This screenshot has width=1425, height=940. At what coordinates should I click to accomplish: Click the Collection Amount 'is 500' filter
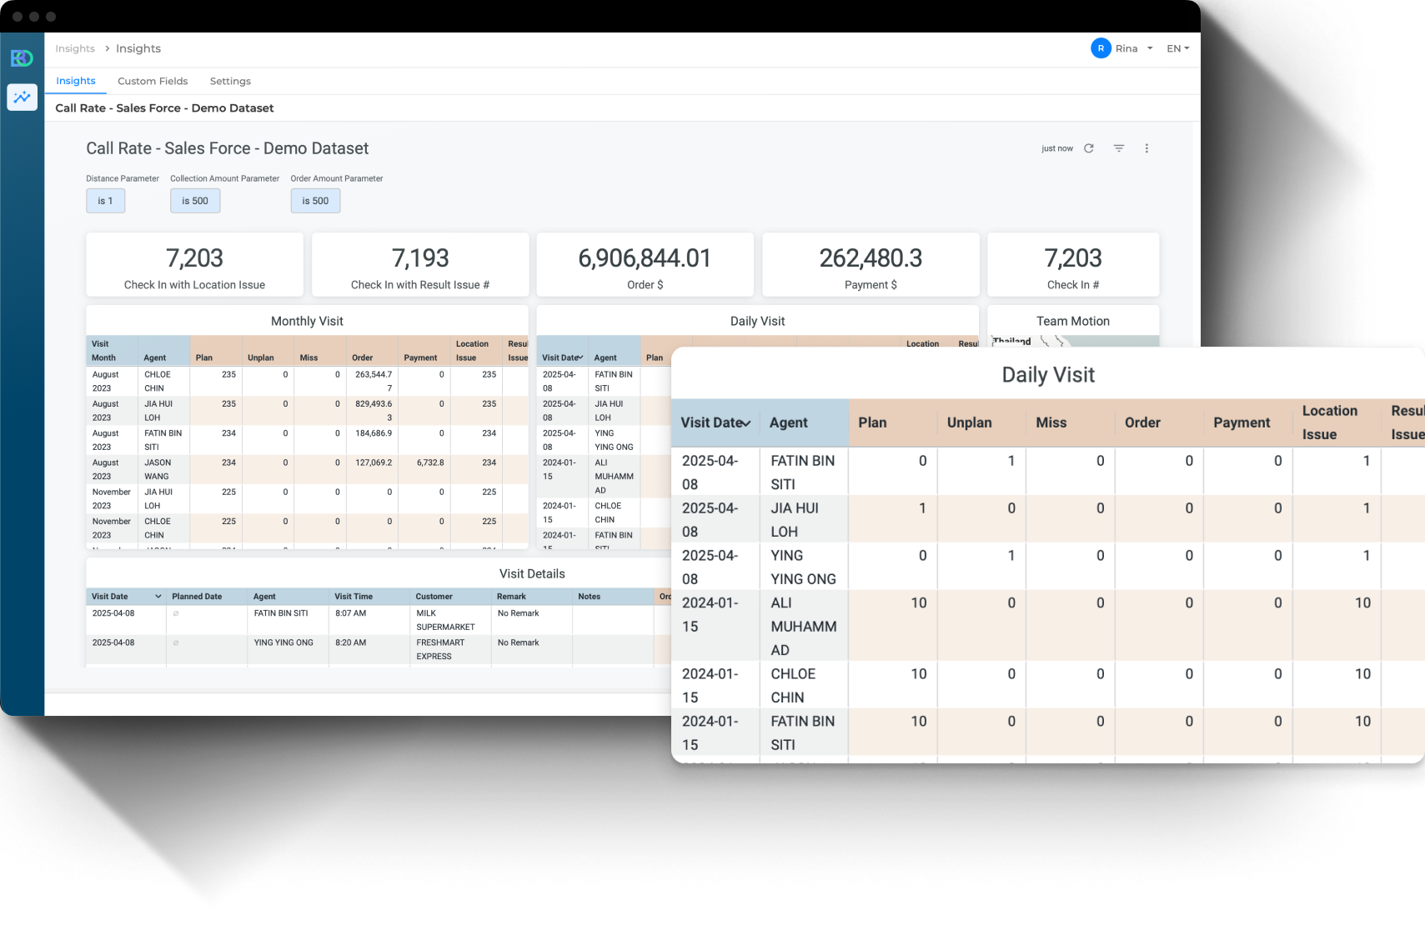point(195,201)
